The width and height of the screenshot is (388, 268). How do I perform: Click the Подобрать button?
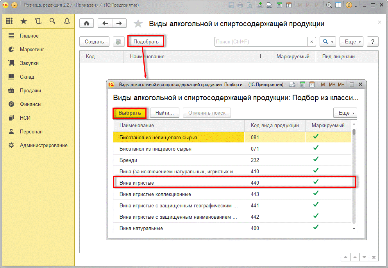146,41
